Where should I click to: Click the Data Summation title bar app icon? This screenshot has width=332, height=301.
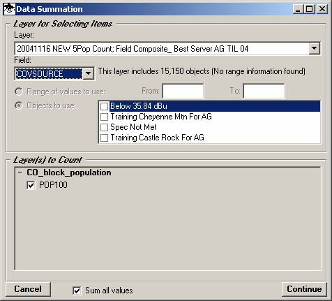tap(10, 9)
